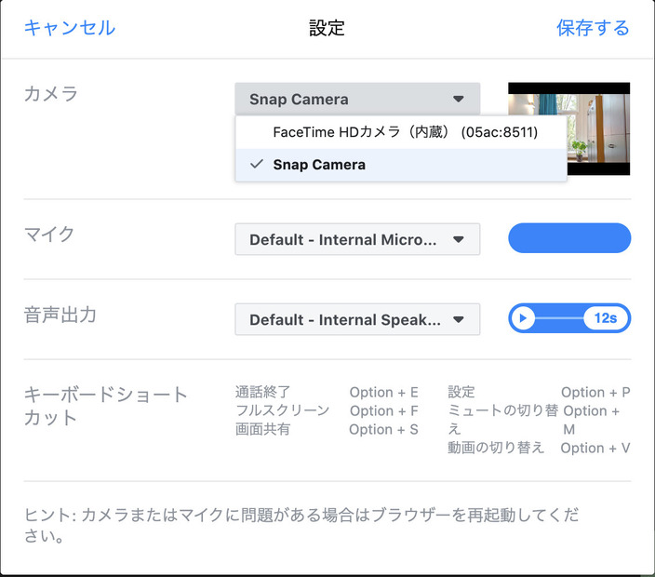The image size is (655, 577).
Task: Click the 設定 dialog title
Action: pyautogui.click(x=327, y=28)
